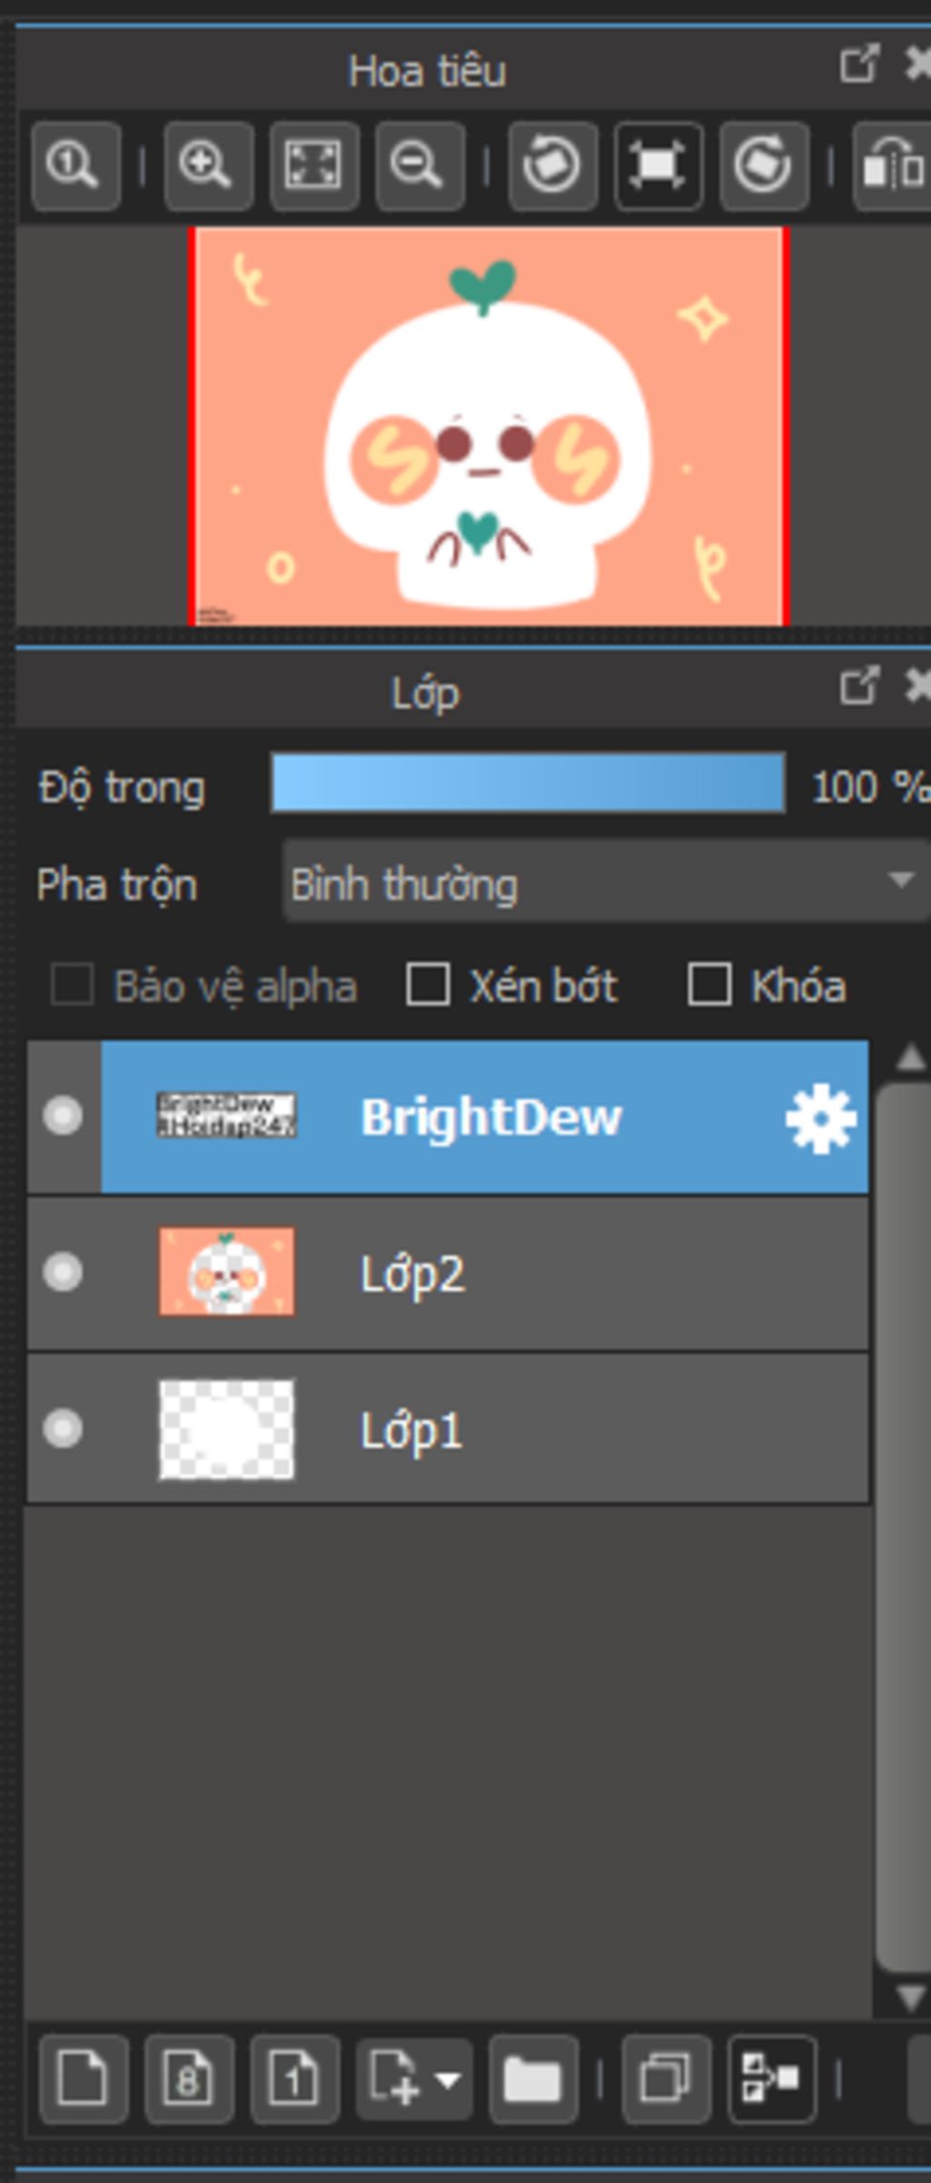Adjust the Độ trong opacity slider
Screen dimensions: 931x2183
(528, 783)
